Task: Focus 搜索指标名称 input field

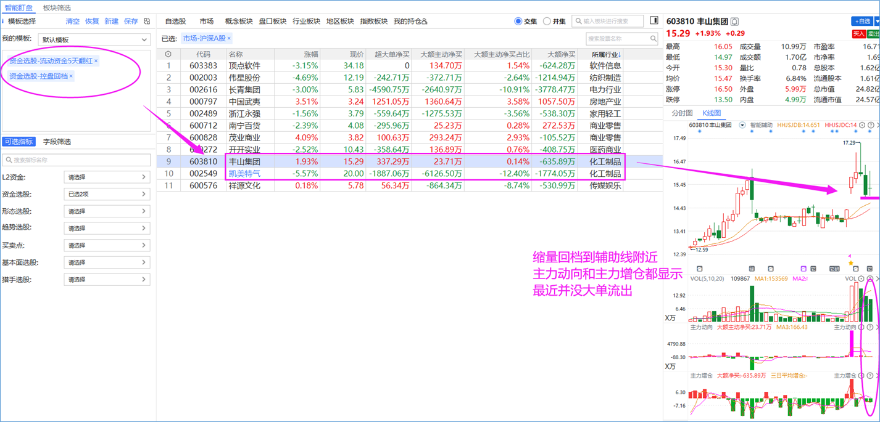Action: [x=77, y=160]
